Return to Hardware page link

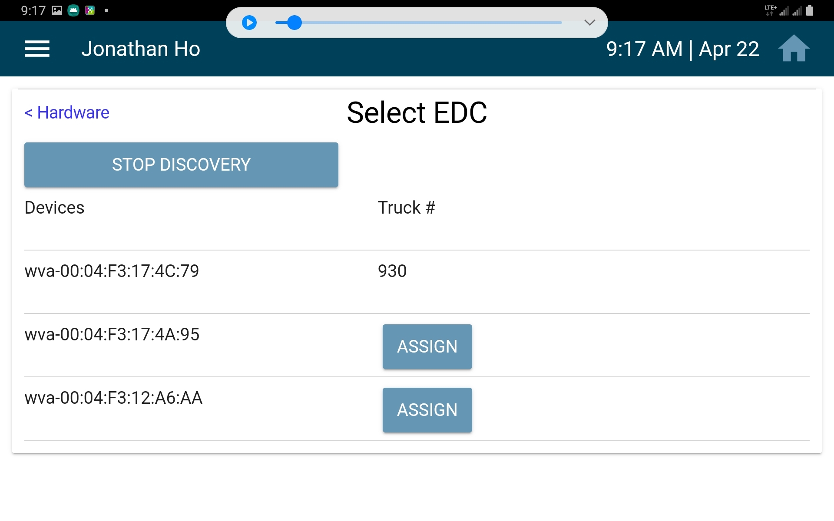67,112
